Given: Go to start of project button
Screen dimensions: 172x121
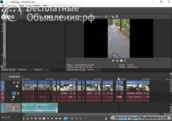Looking at the screenshot, I should pyautogui.click(x=48, y=119).
